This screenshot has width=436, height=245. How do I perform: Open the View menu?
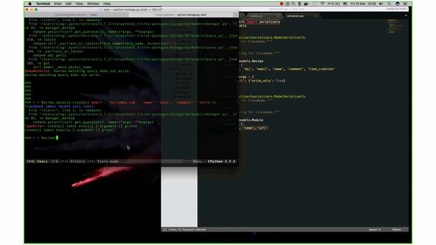click(79, 4)
